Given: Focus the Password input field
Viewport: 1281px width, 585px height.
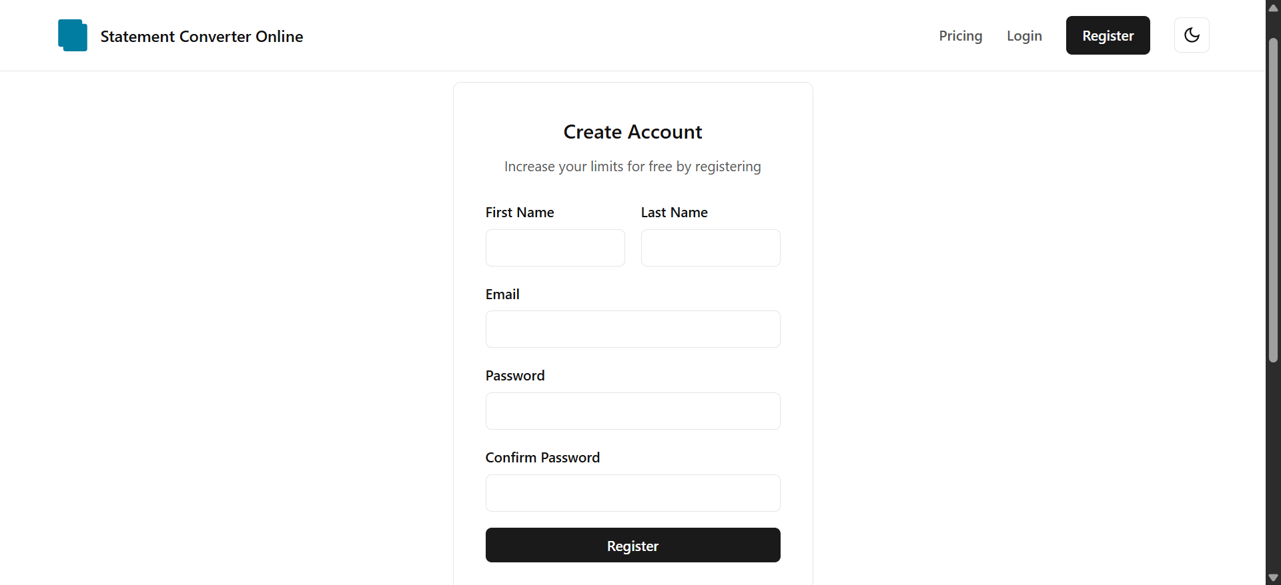Looking at the screenshot, I should point(632,411).
